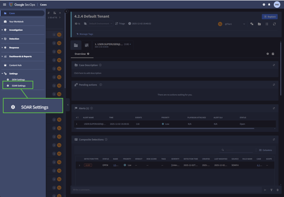The width and height of the screenshot is (284, 197).
Task: Open the hamburger main menu
Action: (x=5, y=5)
